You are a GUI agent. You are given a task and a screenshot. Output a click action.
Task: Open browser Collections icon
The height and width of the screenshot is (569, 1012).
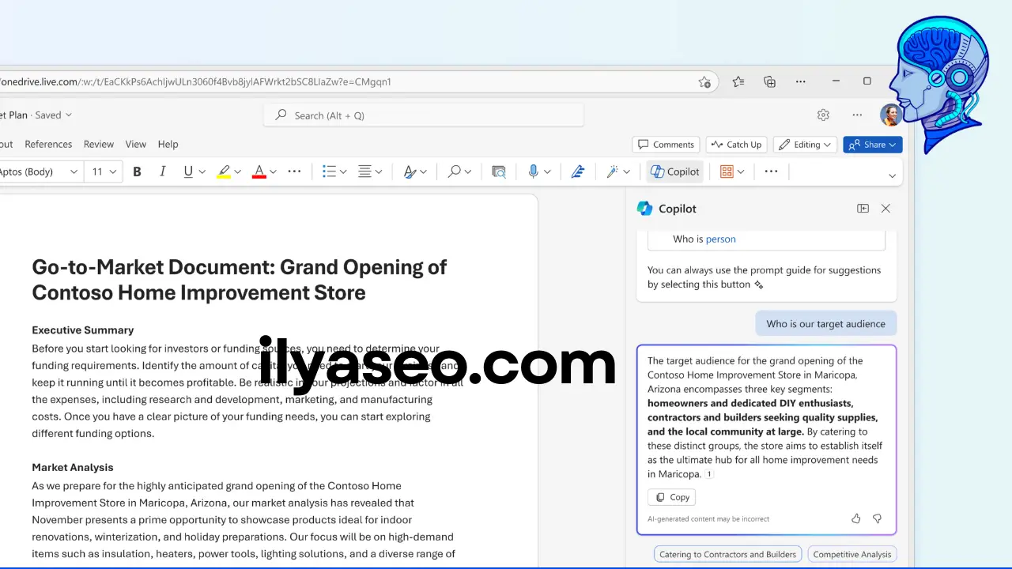[769, 81]
